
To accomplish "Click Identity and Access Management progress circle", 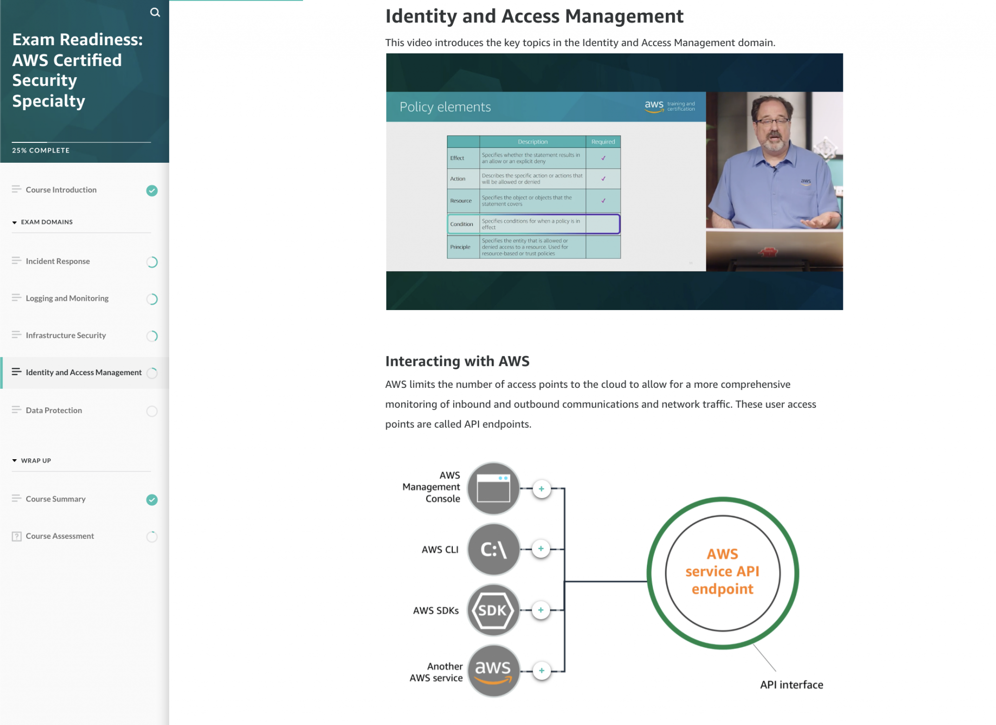I will coord(152,373).
